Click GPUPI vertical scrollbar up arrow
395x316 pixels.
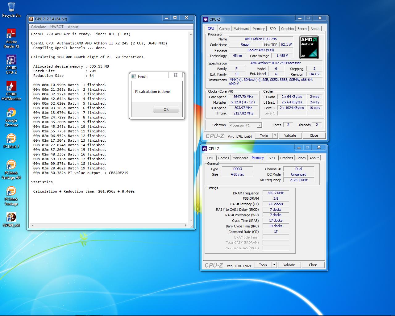pos(191,34)
